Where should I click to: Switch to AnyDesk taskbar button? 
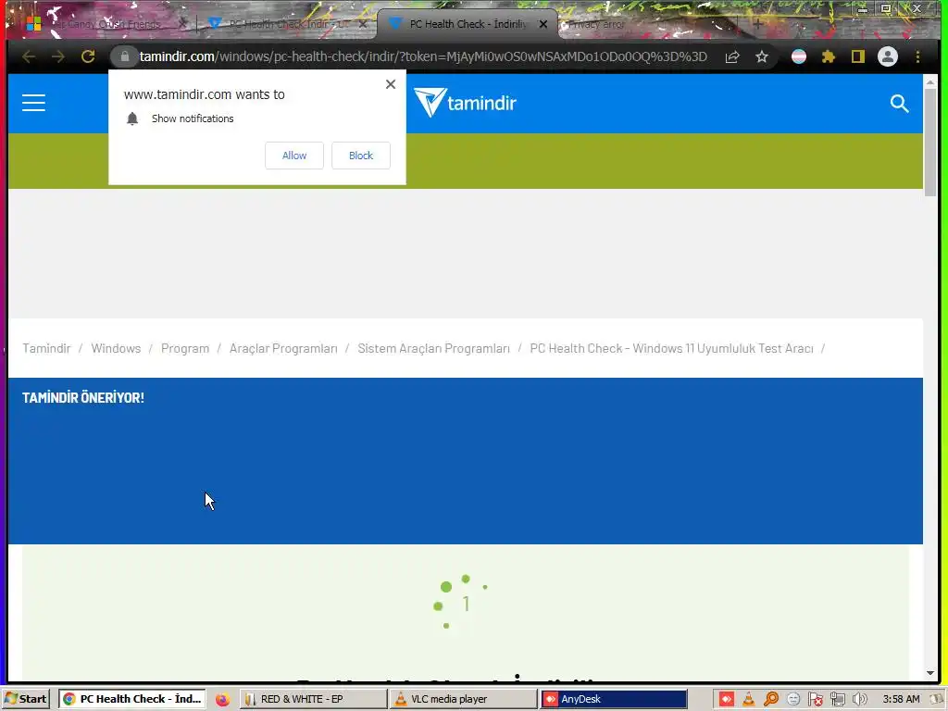coord(613,699)
